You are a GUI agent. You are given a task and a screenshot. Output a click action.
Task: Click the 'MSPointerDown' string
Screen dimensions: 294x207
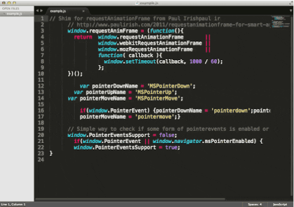coord(170,86)
